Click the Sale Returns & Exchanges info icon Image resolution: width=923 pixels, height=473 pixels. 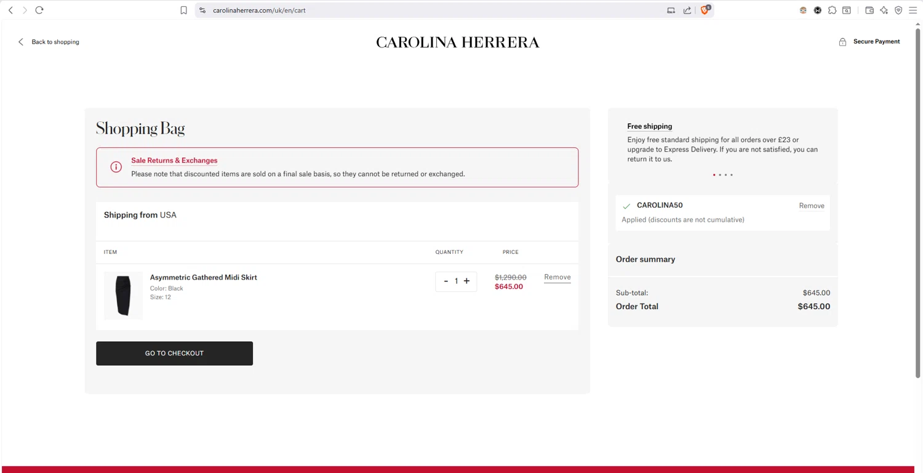(x=116, y=167)
